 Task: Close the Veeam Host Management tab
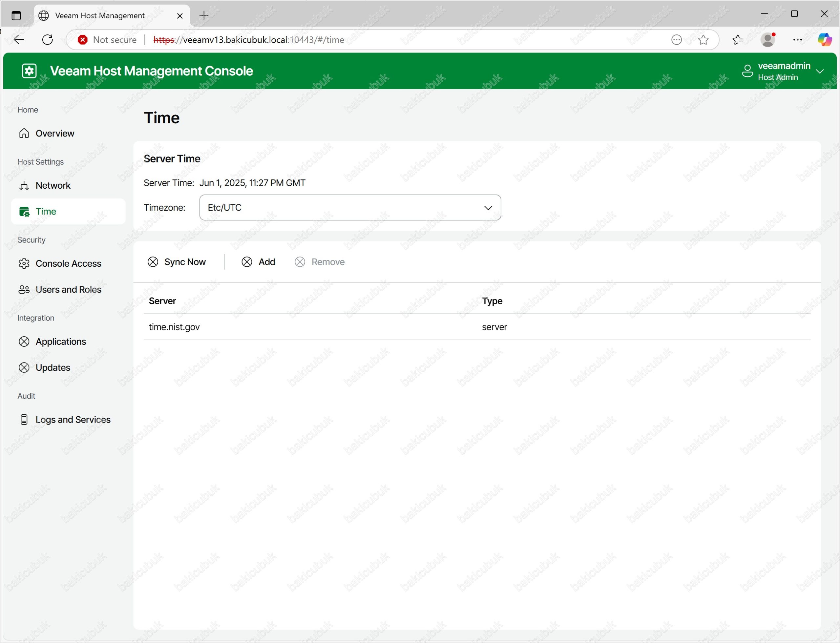point(179,16)
